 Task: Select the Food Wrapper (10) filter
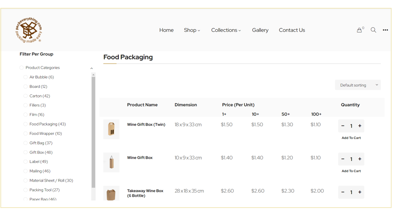click(26, 134)
